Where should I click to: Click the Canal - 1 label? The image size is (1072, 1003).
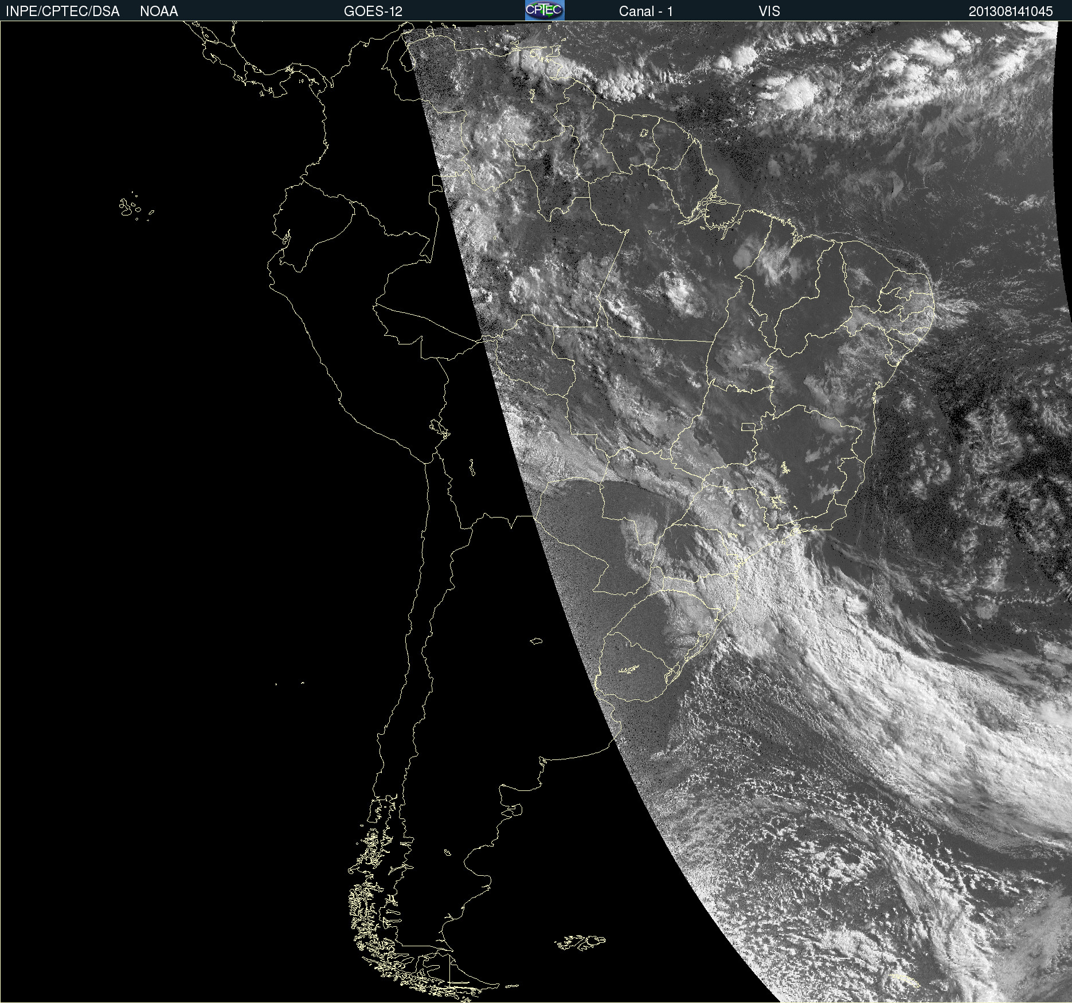pos(645,11)
